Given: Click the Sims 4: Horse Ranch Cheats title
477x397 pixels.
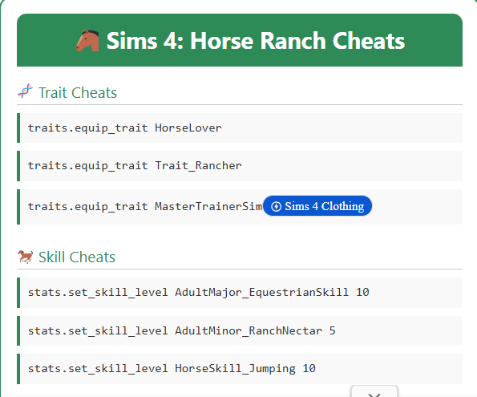Looking at the screenshot, I should tap(256, 41).
